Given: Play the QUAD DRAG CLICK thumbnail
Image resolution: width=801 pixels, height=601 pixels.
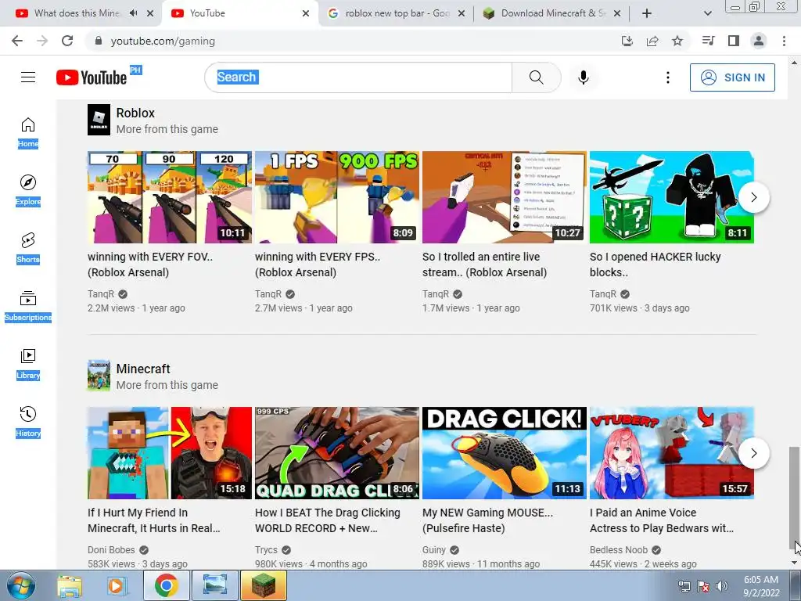Looking at the screenshot, I should 337,453.
